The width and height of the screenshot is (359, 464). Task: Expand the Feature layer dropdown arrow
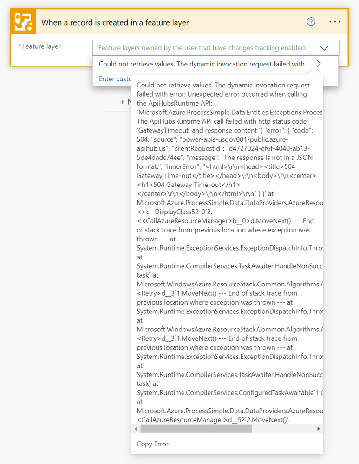pos(324,48)
